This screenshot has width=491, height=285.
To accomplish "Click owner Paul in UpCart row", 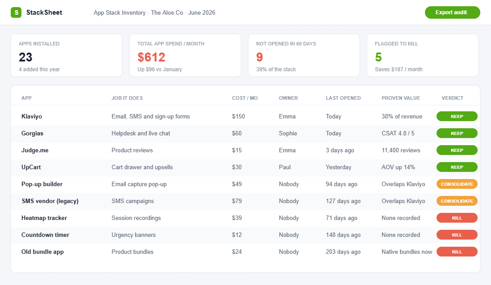I will [x=285, y=167].
